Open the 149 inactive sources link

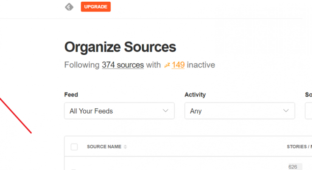178,65
